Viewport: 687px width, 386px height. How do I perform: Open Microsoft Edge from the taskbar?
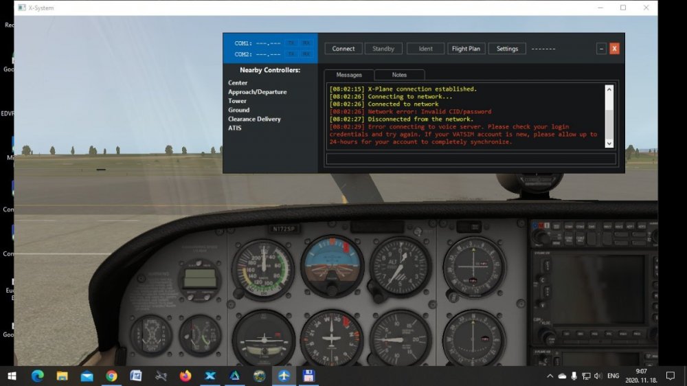click(37, 376)
